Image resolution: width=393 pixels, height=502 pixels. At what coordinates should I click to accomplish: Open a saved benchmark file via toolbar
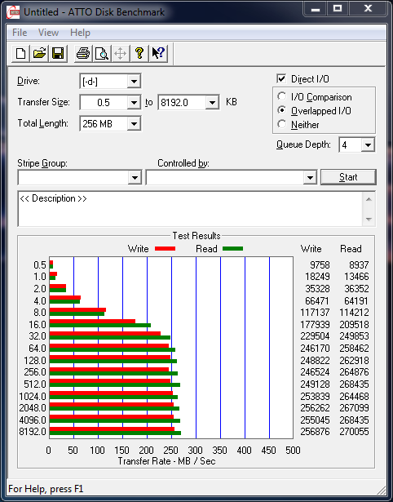pyautogui.click(x=39, y=53)
